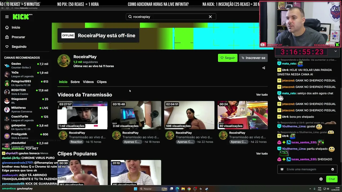
Task: Switch to the Clipes tab
Action: (102, 82)
